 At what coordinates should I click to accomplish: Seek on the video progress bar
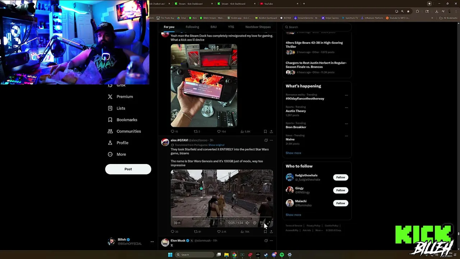pos(222,217)
